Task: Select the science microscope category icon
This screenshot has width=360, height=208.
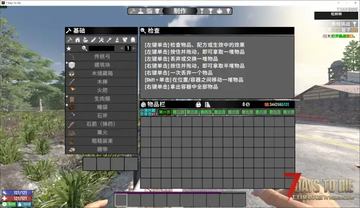Action: pos(117,40)
